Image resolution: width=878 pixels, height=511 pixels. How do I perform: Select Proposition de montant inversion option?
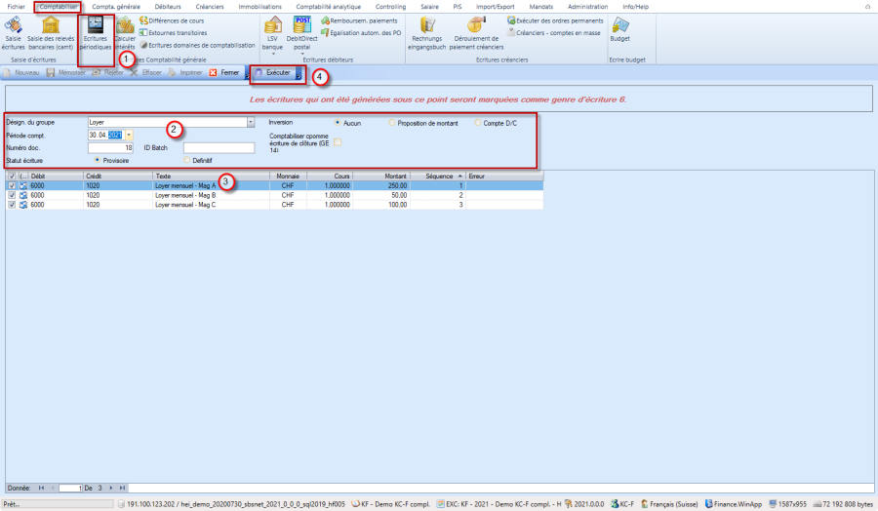(392, 123)
